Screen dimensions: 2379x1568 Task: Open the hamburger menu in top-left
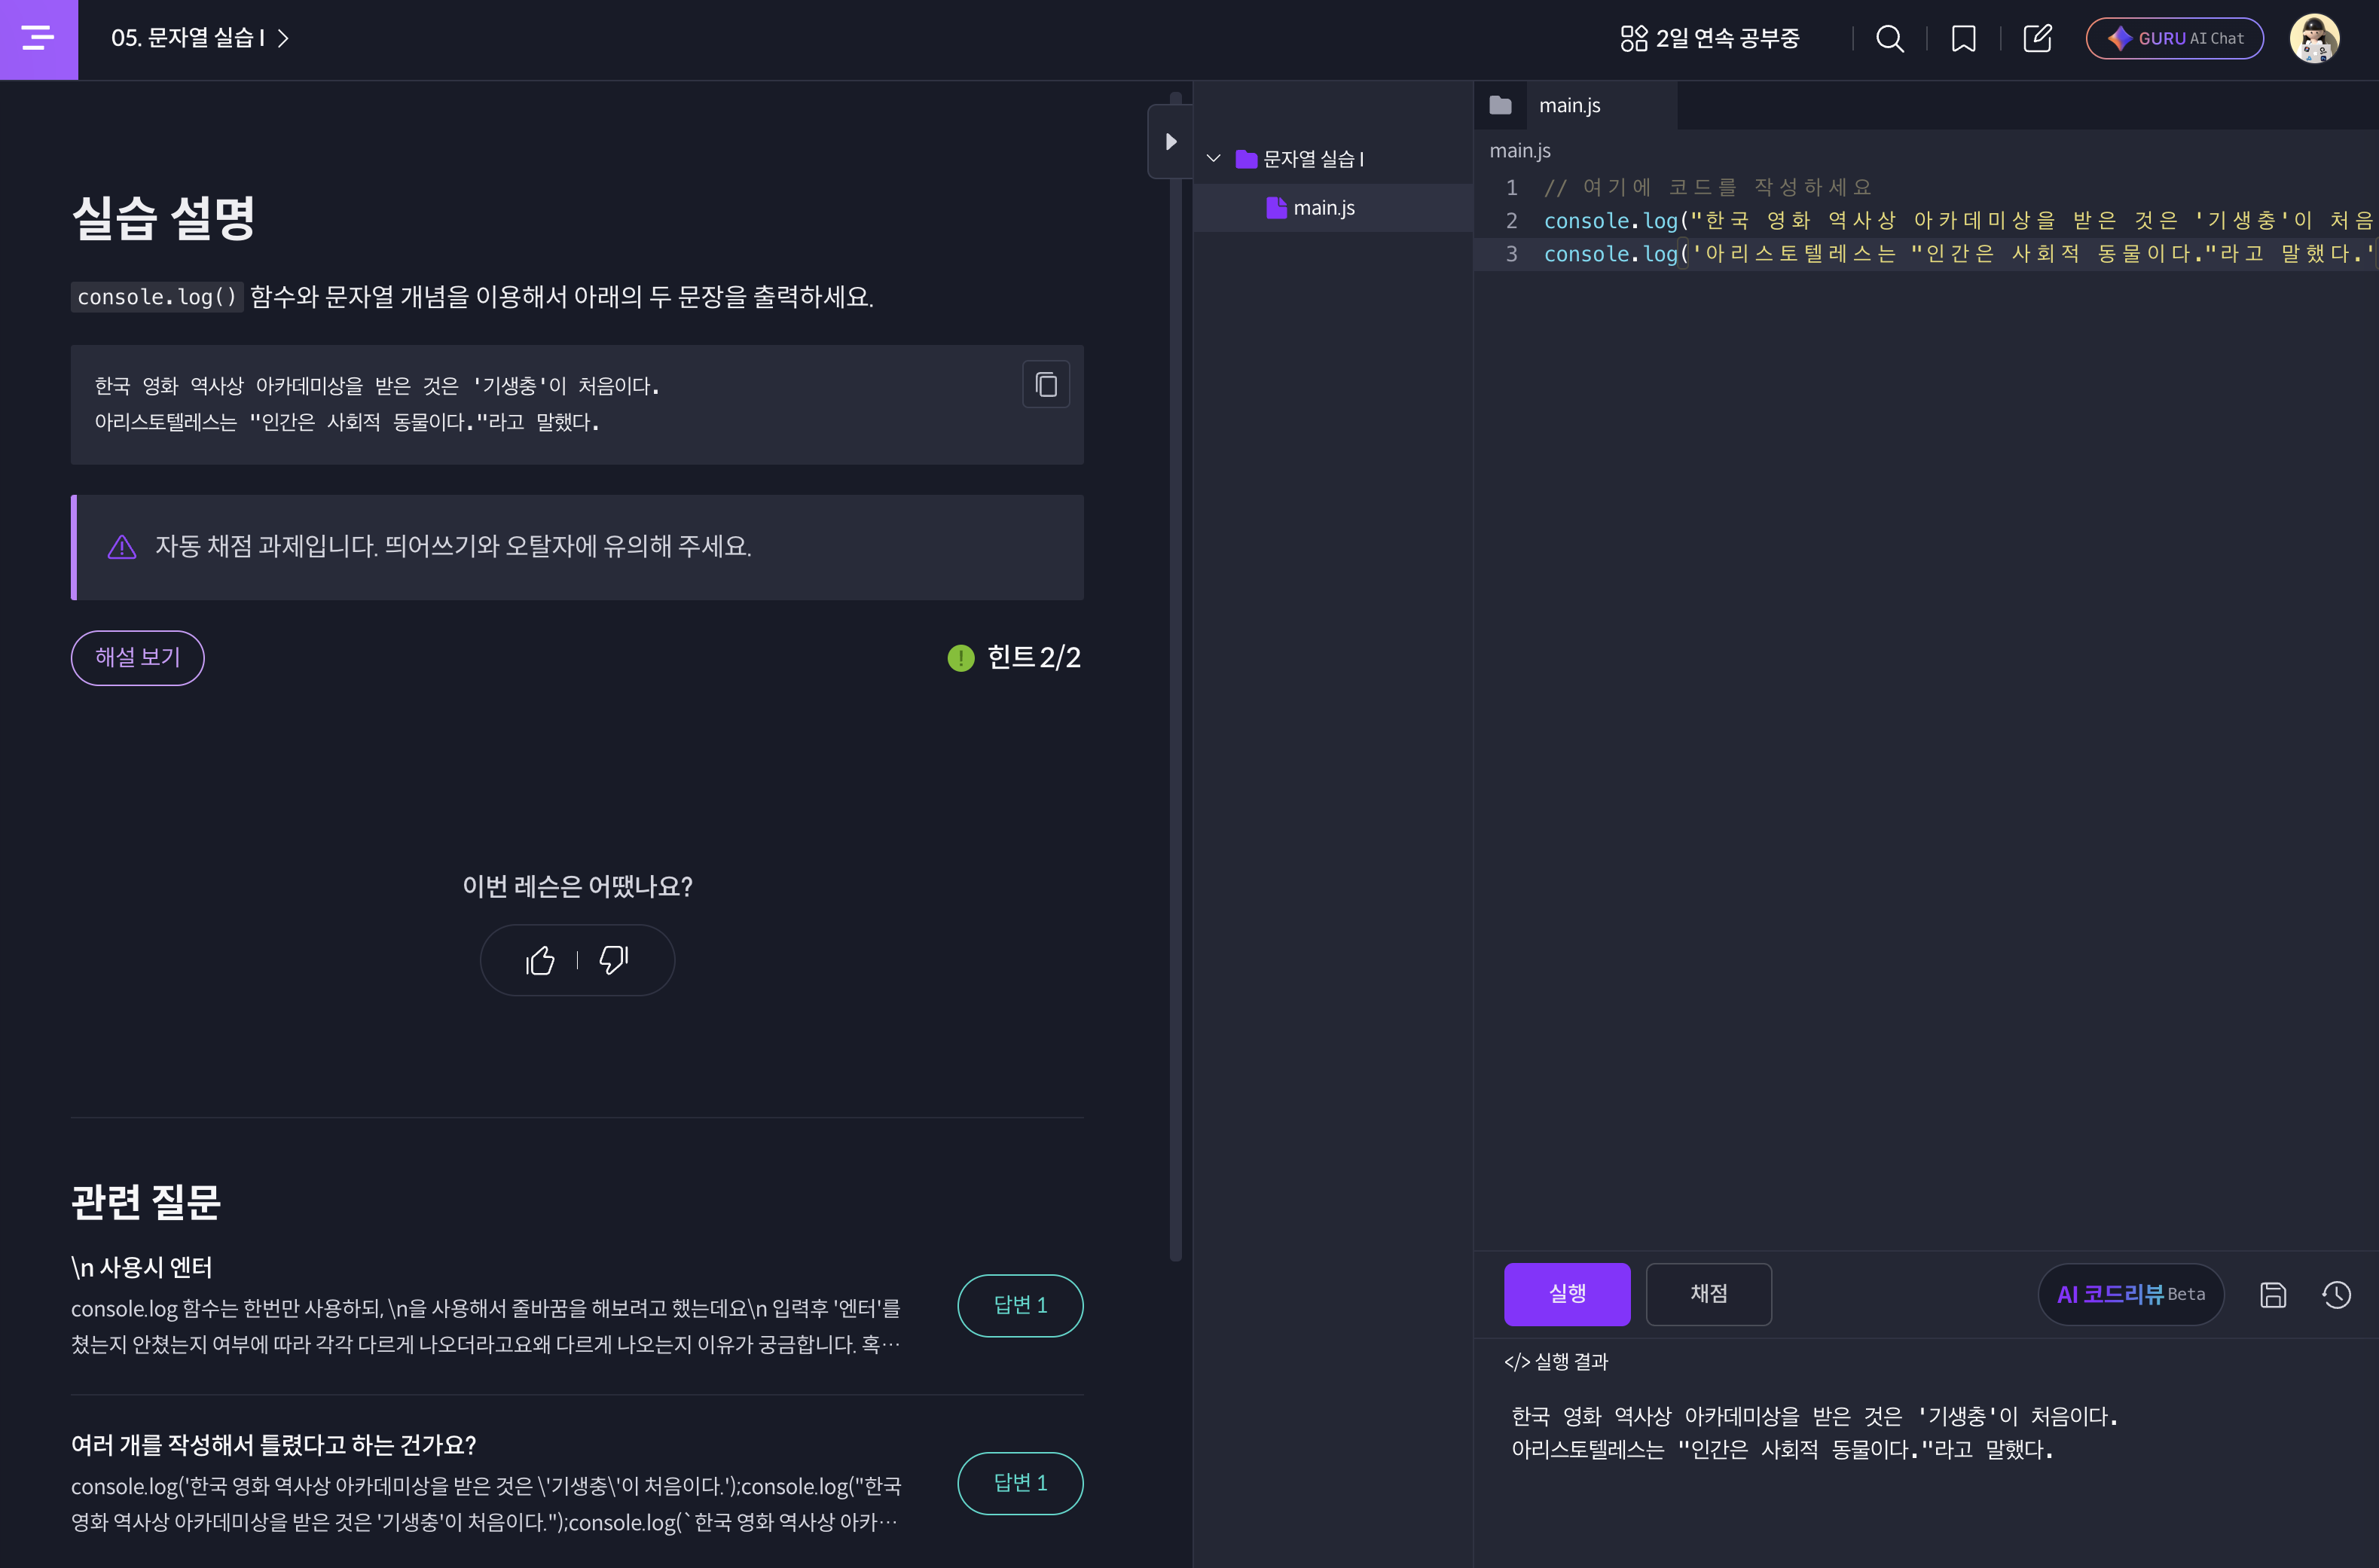38,38
